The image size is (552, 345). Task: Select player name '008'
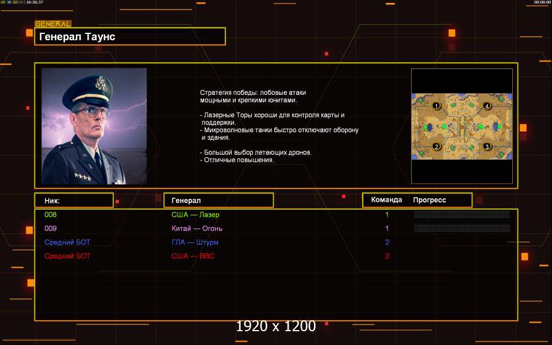point(51,214)
